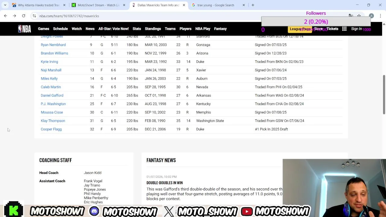Open Cooper Flagg's player page
Viewport: 386px width, 217px height.
(51, 129)
